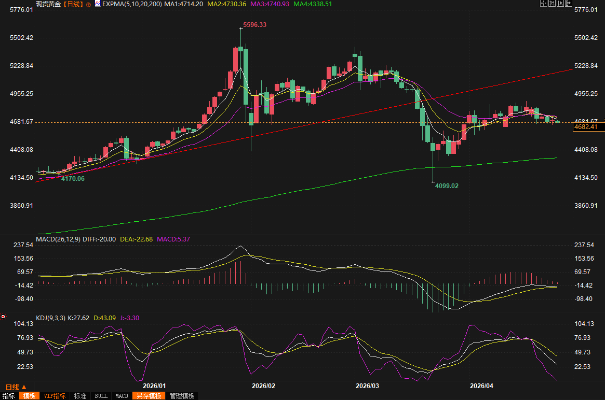Click the 另存模板 save template button
605x400 pixels.
click(x=149, y=396)
